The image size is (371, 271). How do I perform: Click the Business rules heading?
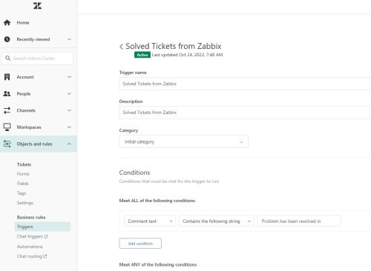(x=31, y=217)
